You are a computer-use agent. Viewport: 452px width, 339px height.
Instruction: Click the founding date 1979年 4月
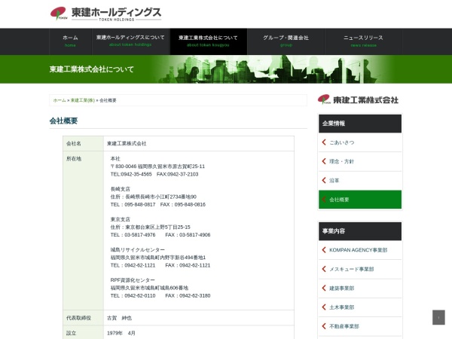tap(121, 333)
